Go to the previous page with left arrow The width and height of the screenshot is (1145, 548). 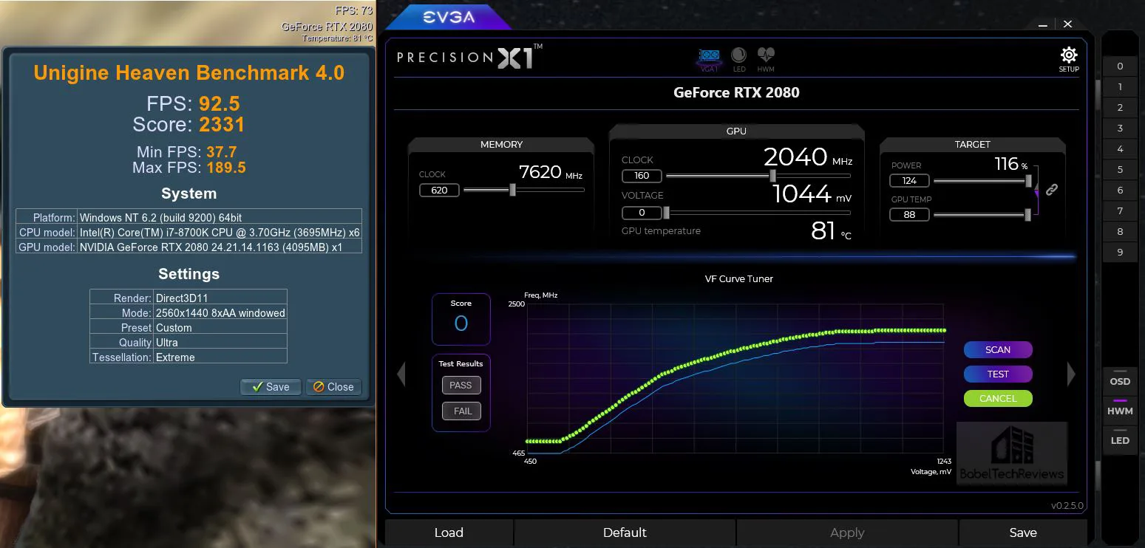[401, 374]
